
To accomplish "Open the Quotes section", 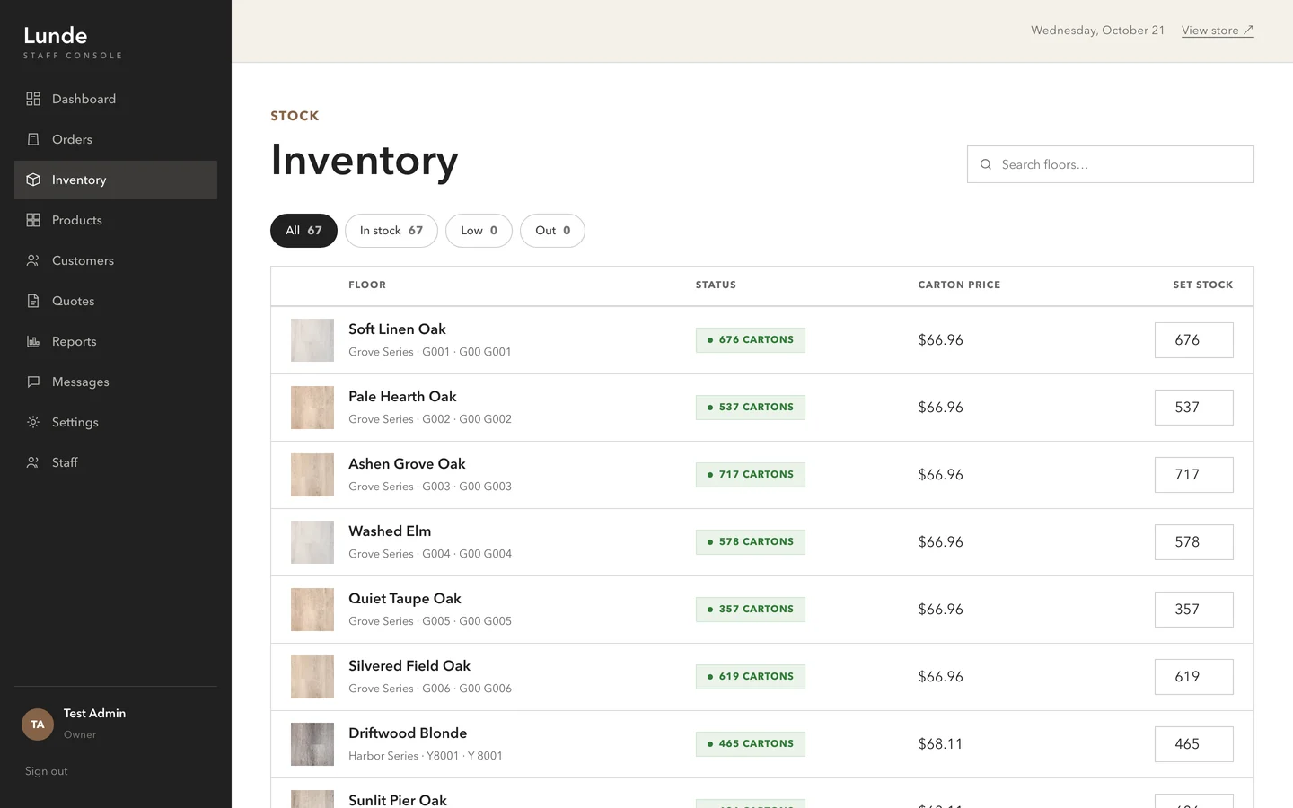I will pyautogui.click(x=116, y=301).
